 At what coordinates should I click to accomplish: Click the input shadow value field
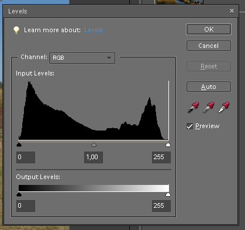[x=26, y=157]
